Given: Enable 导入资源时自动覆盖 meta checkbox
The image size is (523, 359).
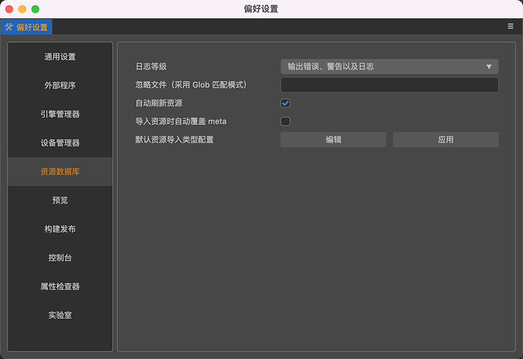Looking at the screenshot, I should 285,121.
